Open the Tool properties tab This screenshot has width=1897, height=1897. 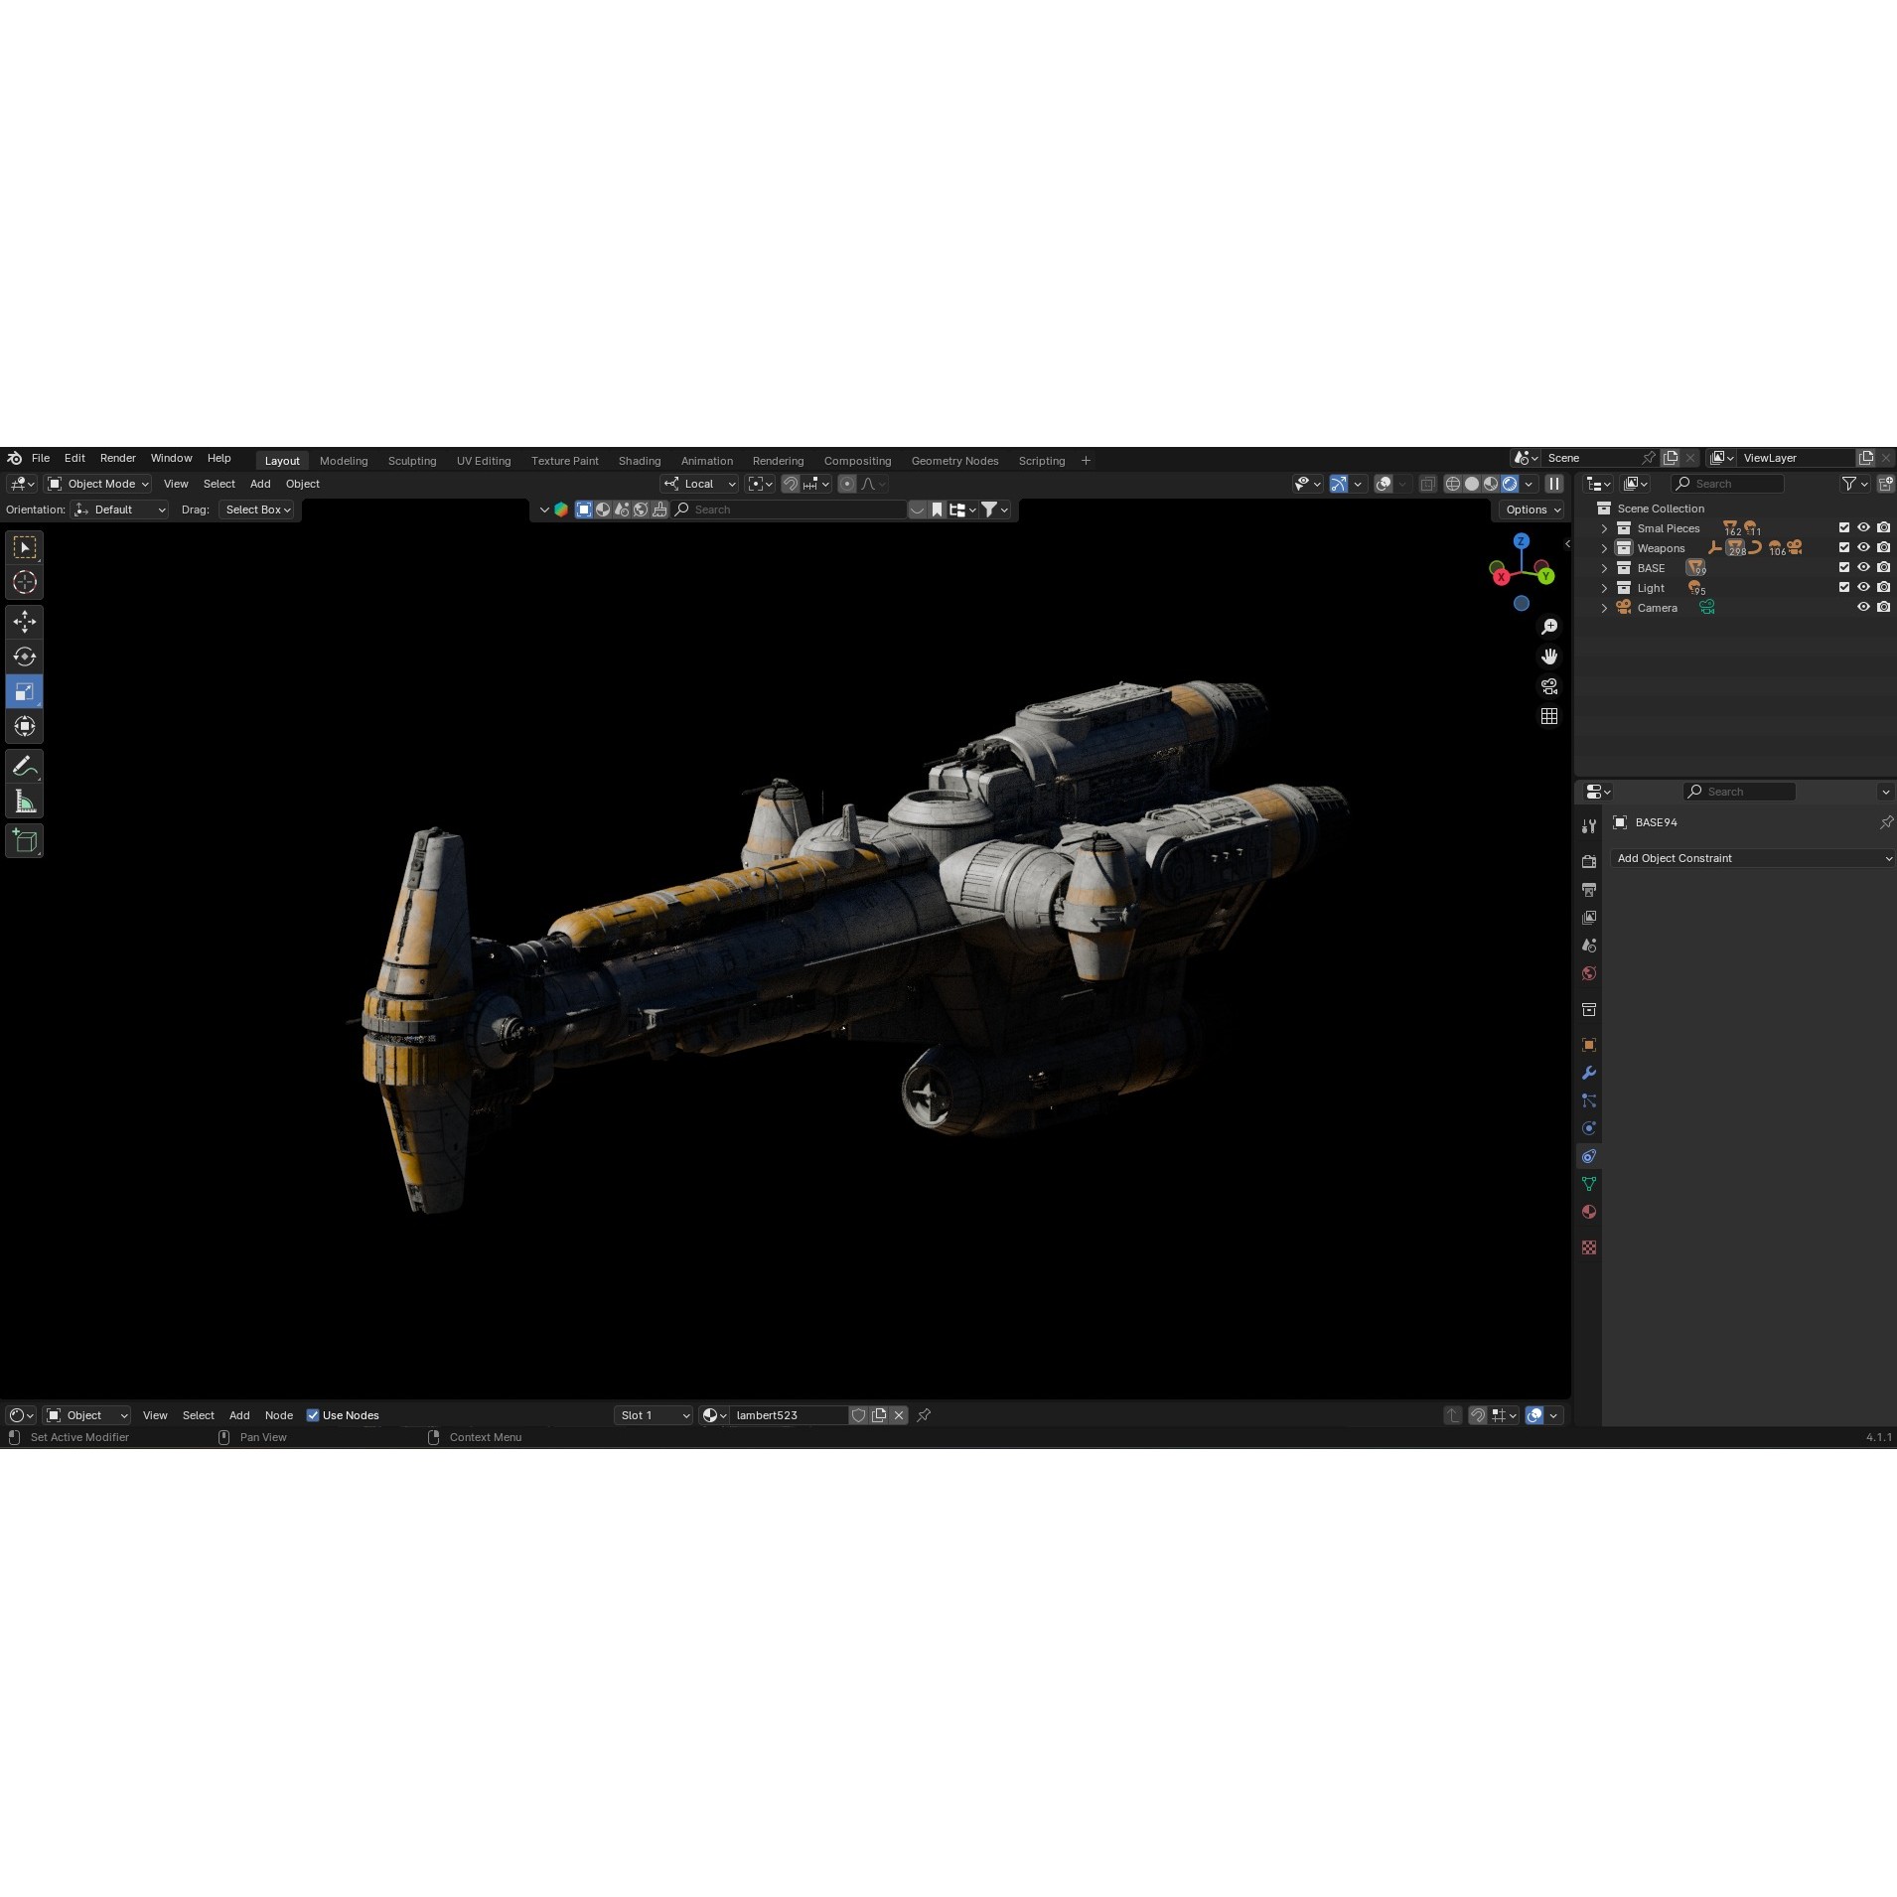1589,826
